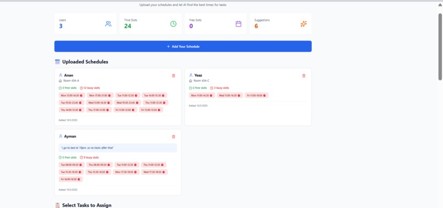443x208 pixels.
Task: Click green clock icon in Anan's free slots
Action: pos(60,88)
